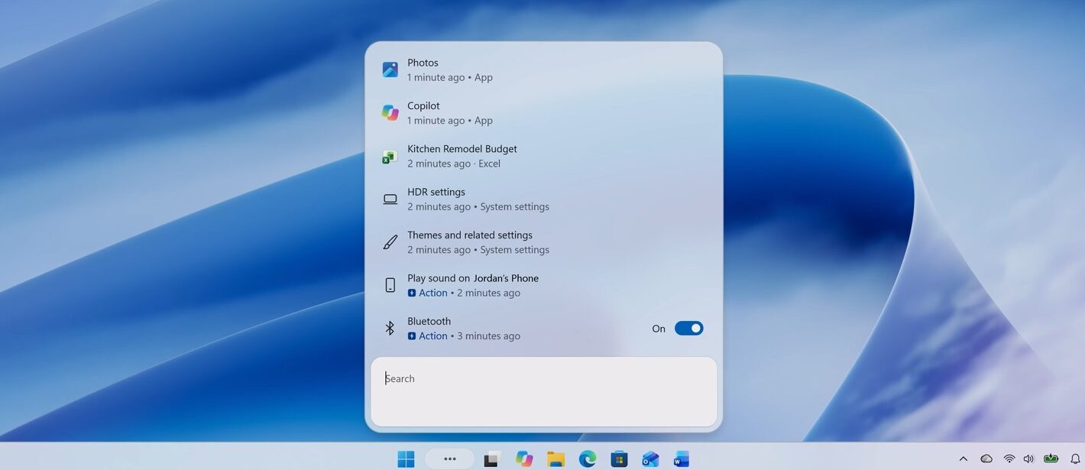The width and height of the screenshot is (1085, 470).
Task: Check the battery tray icon
Action: click(x=1051, y=459)
